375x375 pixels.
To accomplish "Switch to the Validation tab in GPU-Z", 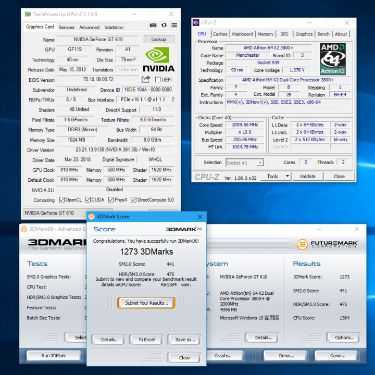I will (x=114, y=28).
